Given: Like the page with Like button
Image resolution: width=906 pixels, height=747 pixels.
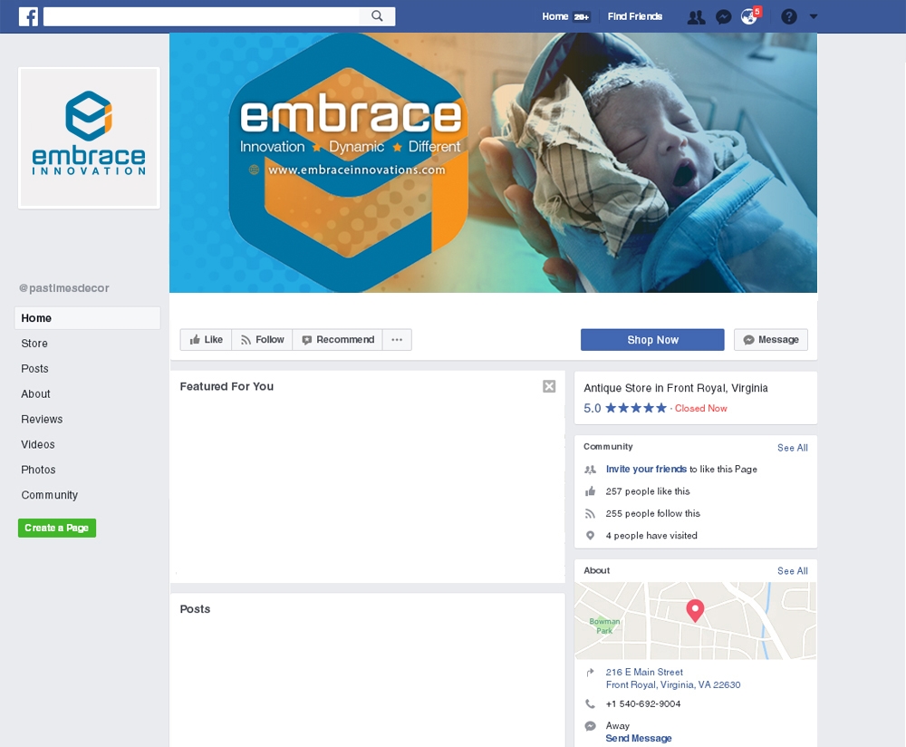Looking at the screenshot, I should click(x=207, y=339).
